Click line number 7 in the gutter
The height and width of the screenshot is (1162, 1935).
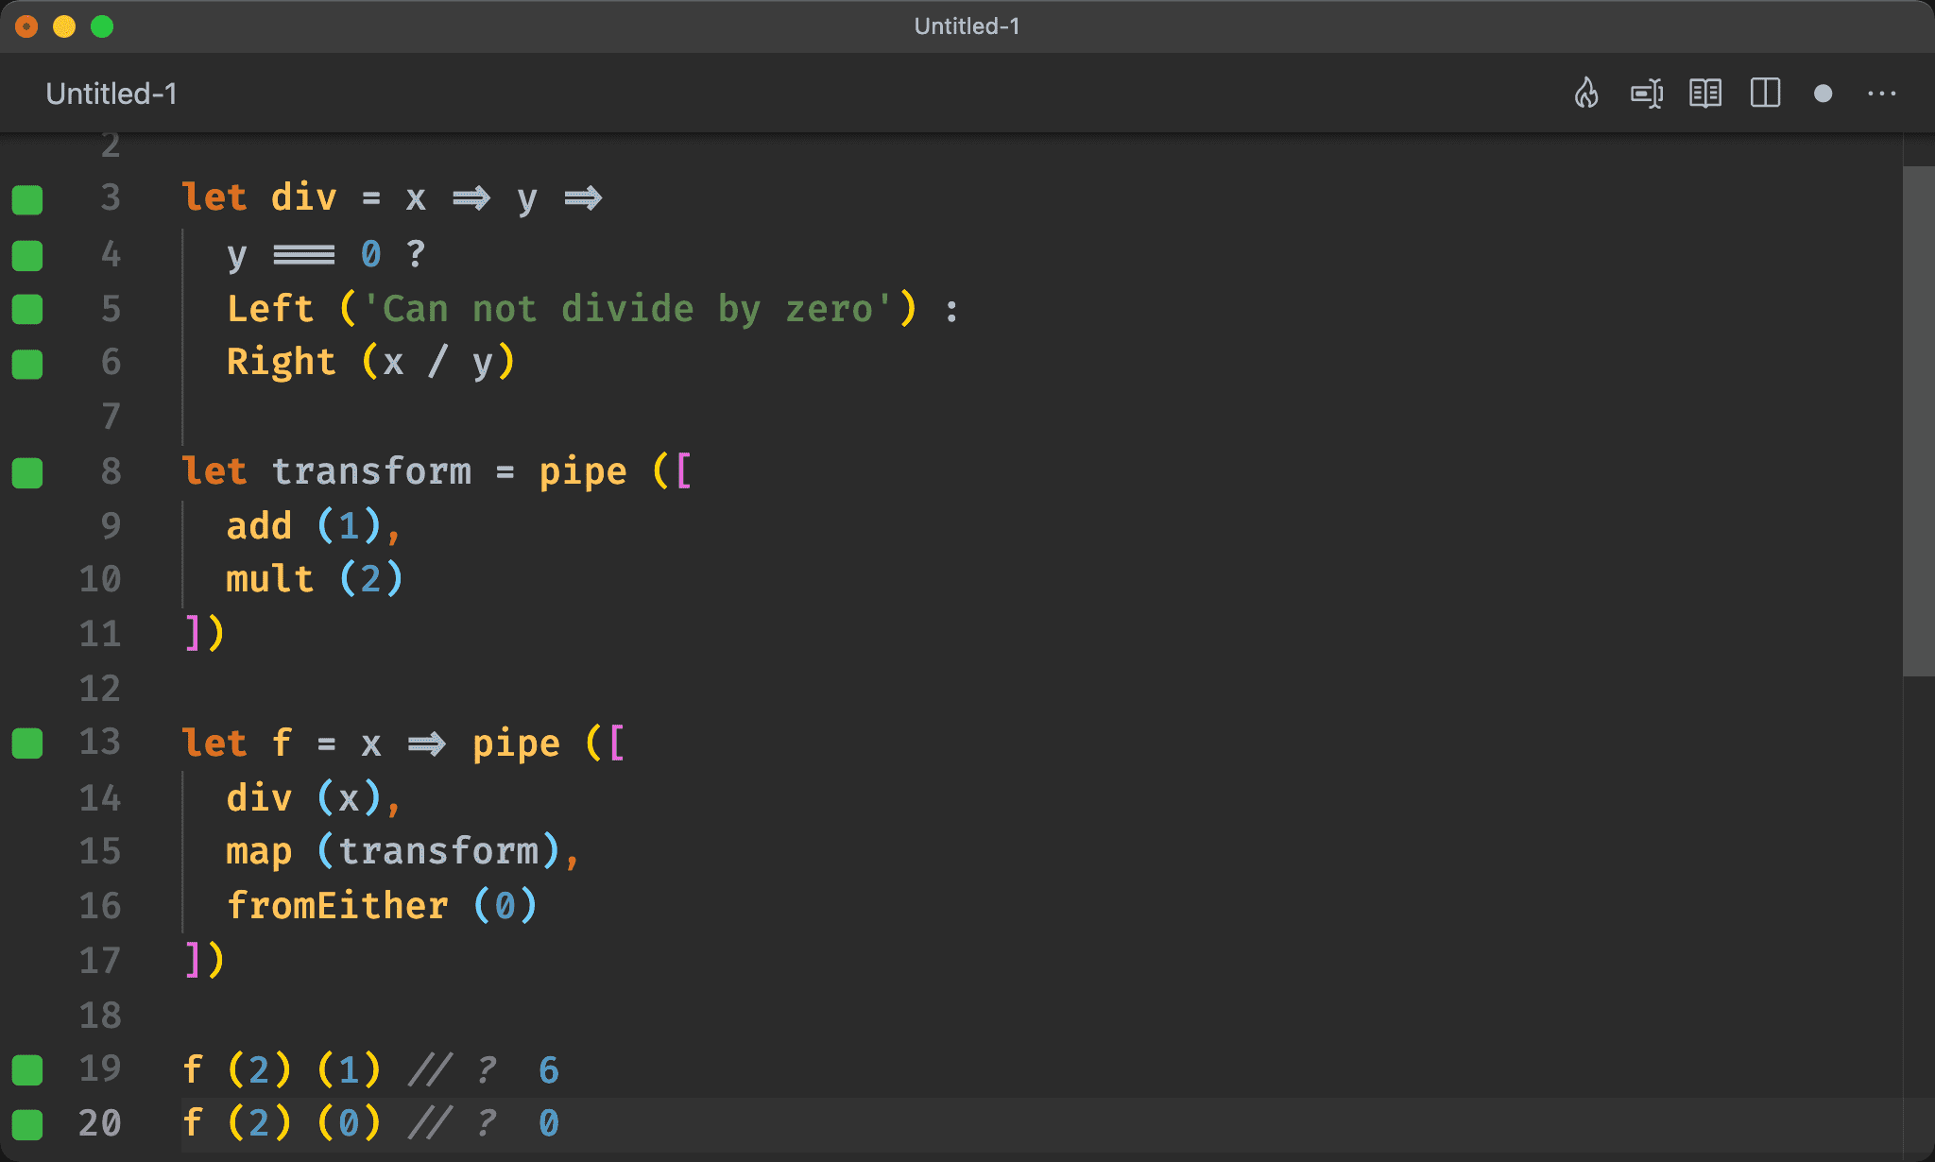111,417
